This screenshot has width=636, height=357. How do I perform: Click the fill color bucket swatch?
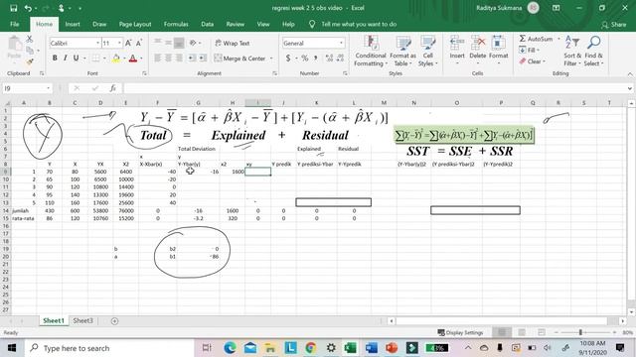116,59
